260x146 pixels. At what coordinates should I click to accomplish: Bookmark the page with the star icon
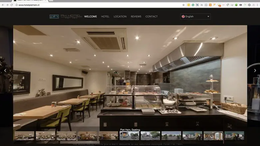pos(183,5)
